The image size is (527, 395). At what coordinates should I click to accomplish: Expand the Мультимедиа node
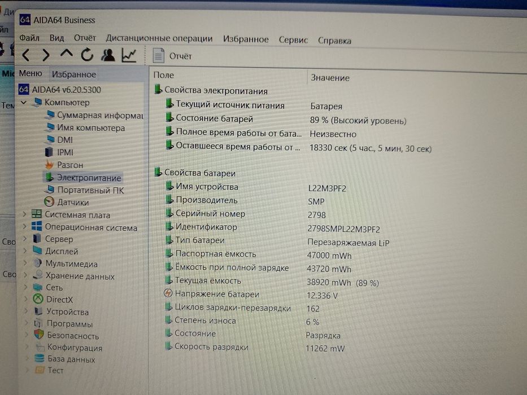[25, 264]
